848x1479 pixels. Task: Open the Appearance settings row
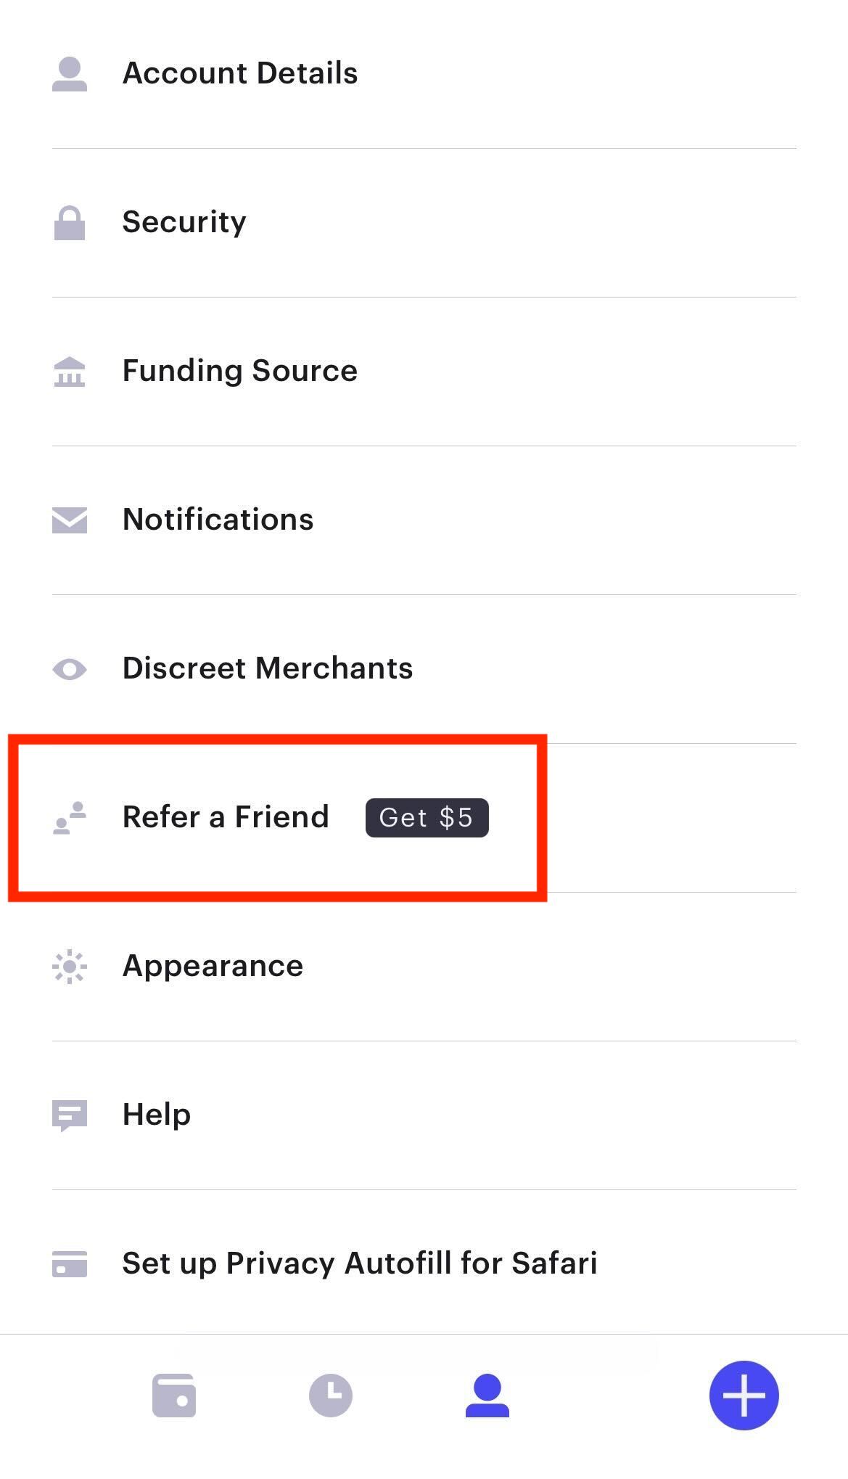pyautogui.click(x=213, y=966)
